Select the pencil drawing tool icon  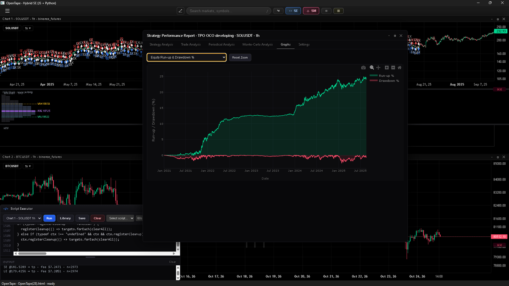click(x=180, y=11)
